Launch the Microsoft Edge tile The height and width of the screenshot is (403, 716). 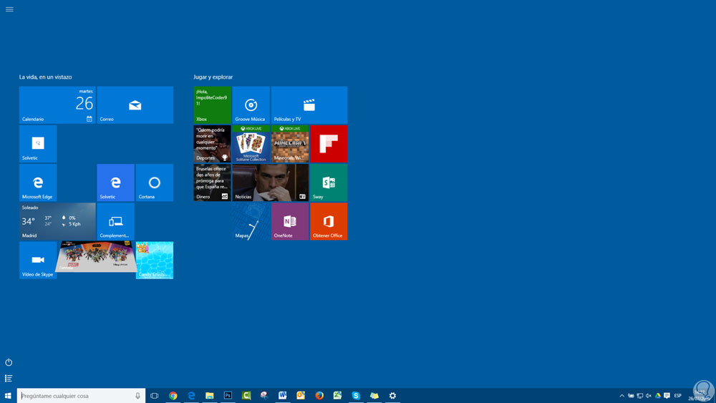[x=38, y=183]
